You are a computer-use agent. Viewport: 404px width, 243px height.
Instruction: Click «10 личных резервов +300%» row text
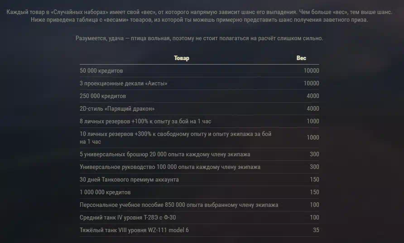[x=175, y=138]
